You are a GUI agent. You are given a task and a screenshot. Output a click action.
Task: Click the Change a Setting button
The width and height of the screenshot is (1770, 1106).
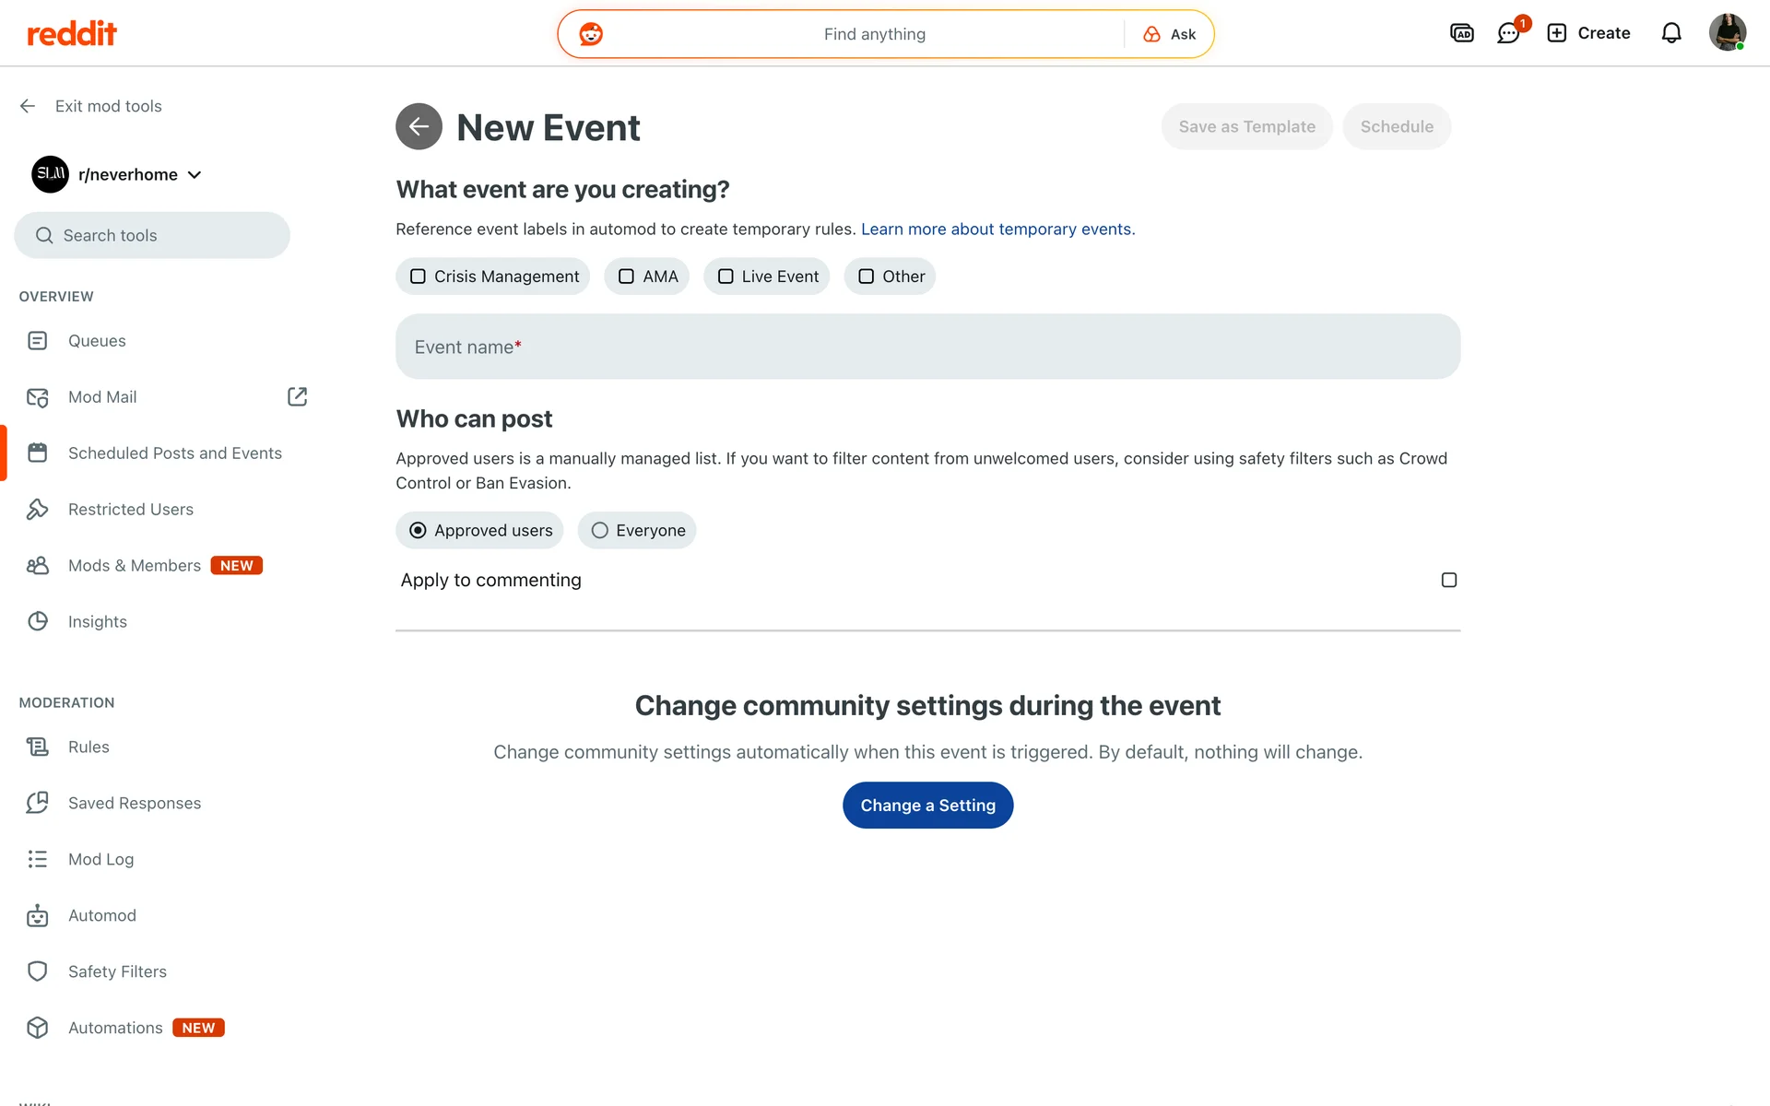coord(927,806)
